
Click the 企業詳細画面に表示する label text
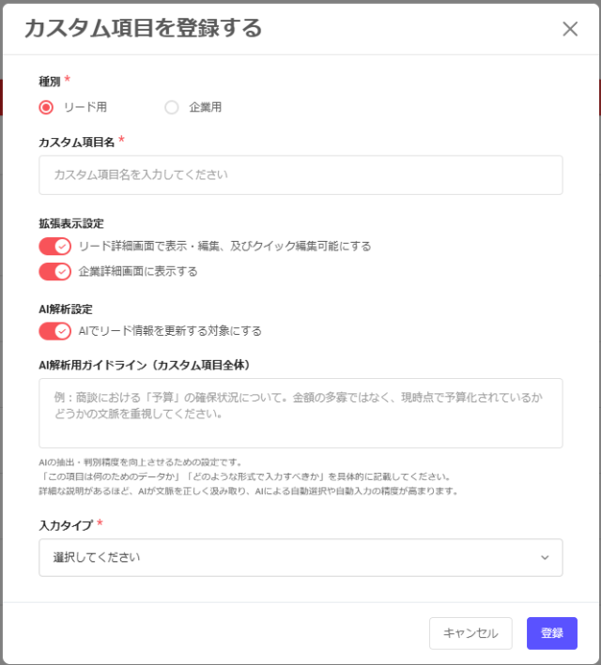138,271
